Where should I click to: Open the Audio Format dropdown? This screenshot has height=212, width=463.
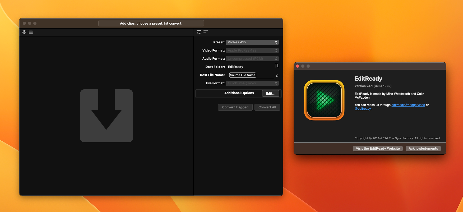[x=252, y=59]
